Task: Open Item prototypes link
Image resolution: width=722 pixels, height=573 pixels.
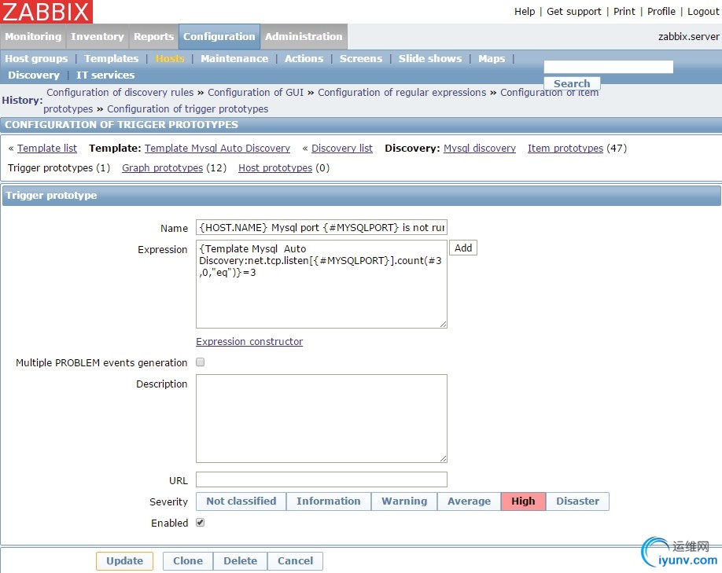Action: [565, 149]
